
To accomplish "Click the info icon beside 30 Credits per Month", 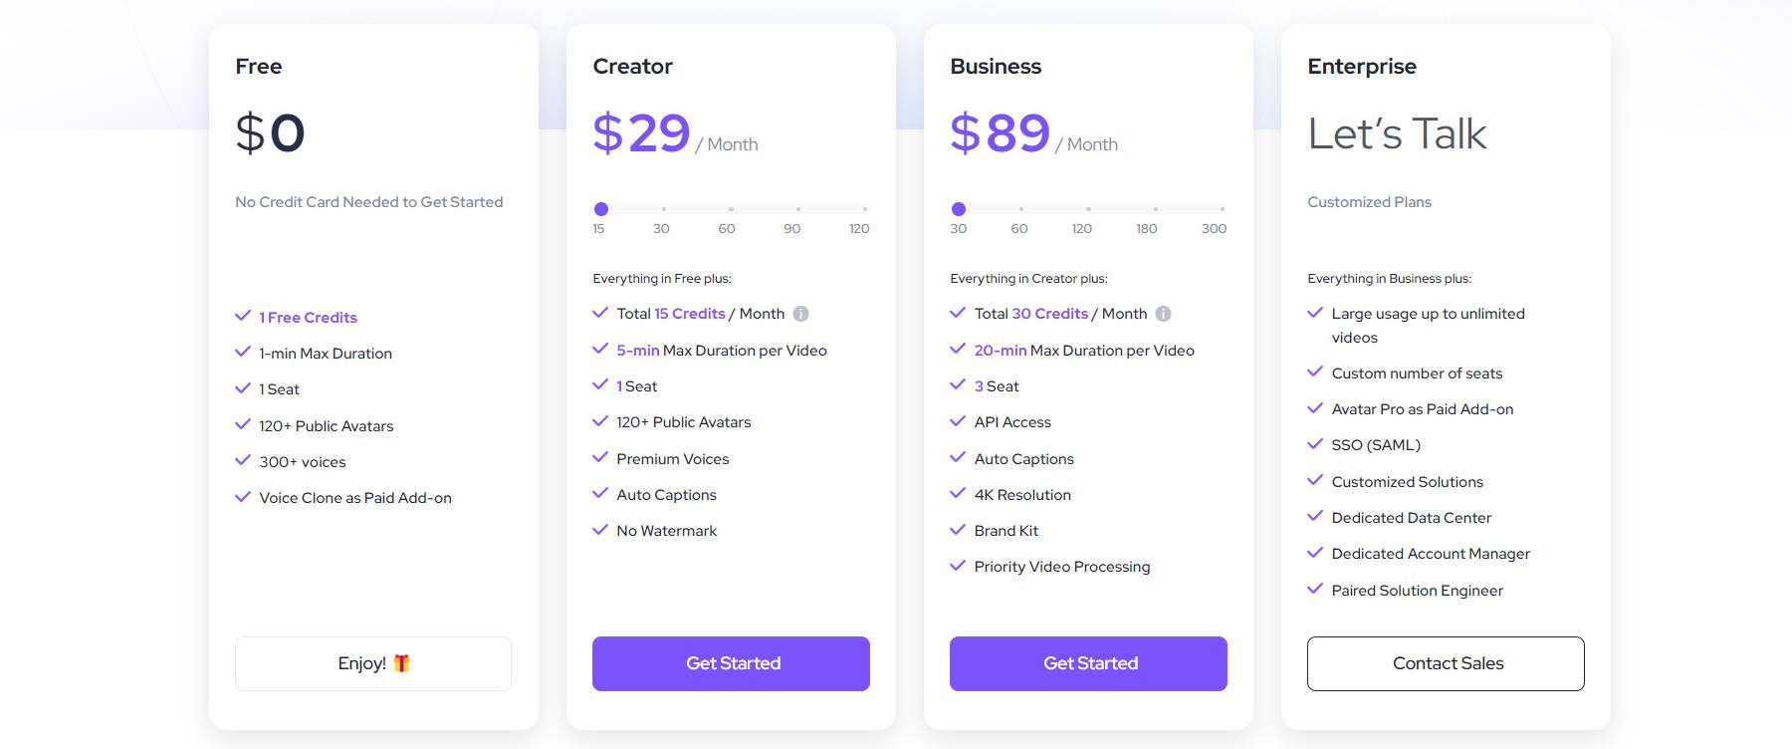I will pos(1163,313).
